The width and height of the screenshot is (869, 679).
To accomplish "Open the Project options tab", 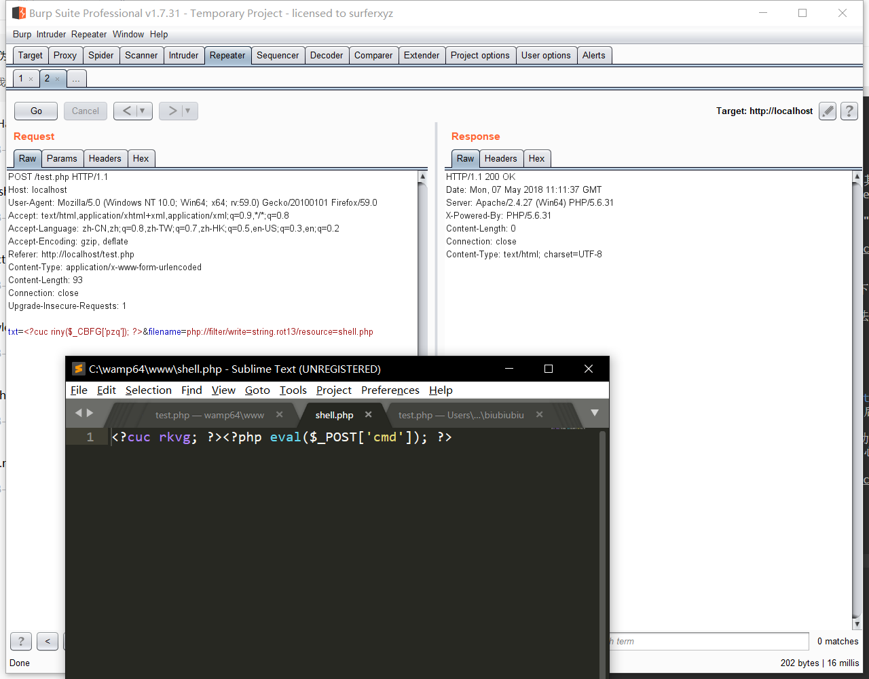I will 480,55.
